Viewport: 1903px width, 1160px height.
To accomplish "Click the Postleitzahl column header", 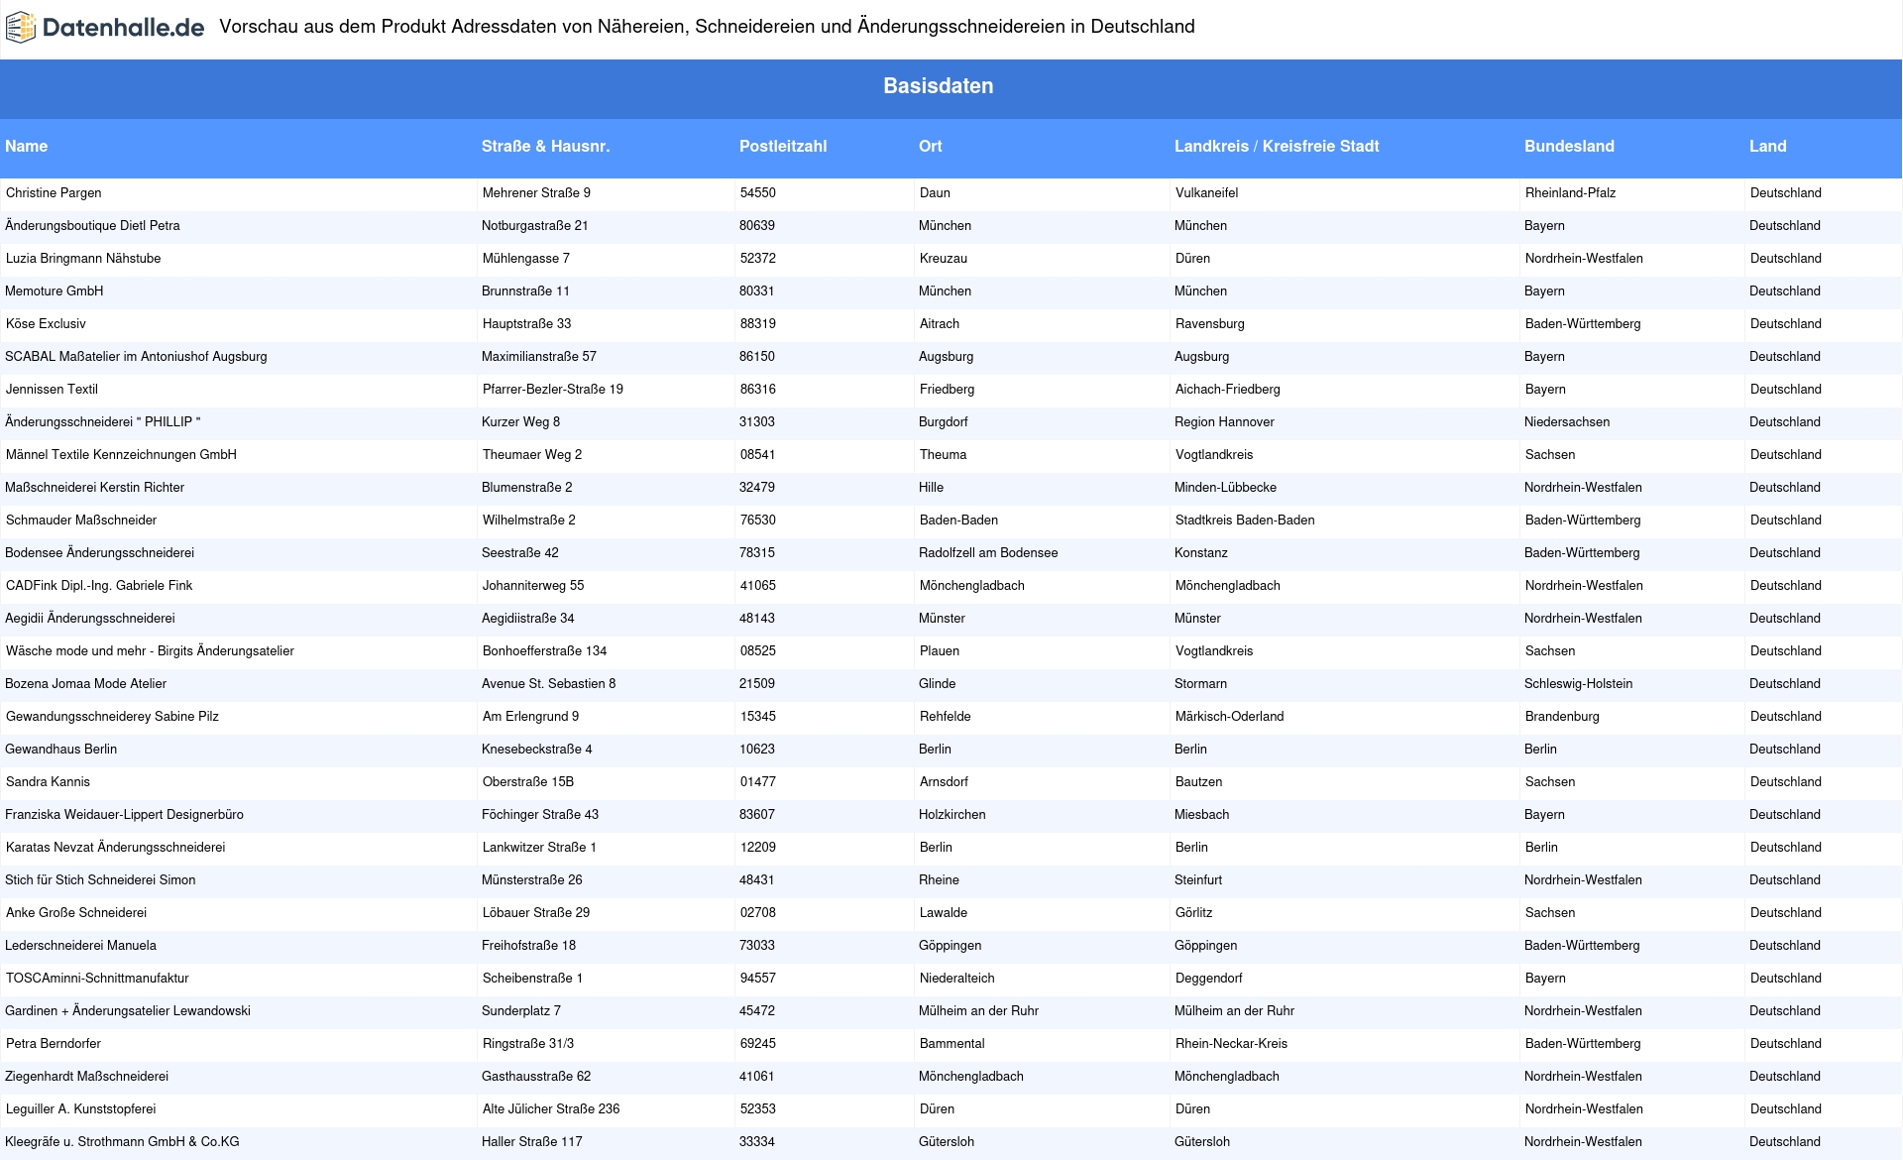I will click(783, 146).
